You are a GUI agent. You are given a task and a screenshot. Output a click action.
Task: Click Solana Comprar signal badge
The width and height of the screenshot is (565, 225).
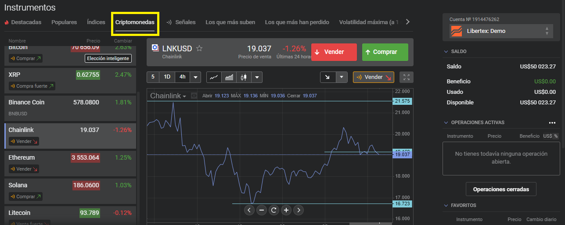pos(25,196)
